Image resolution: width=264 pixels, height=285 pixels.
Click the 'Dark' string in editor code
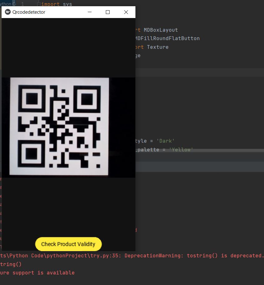(165, 141)
